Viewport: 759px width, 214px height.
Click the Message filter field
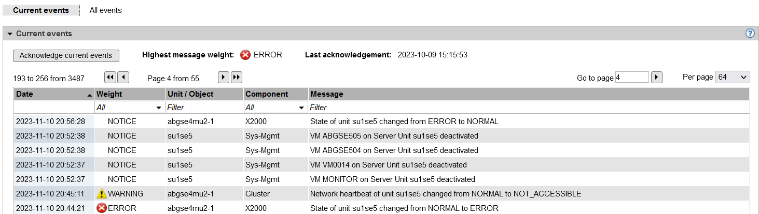[528, 108]
